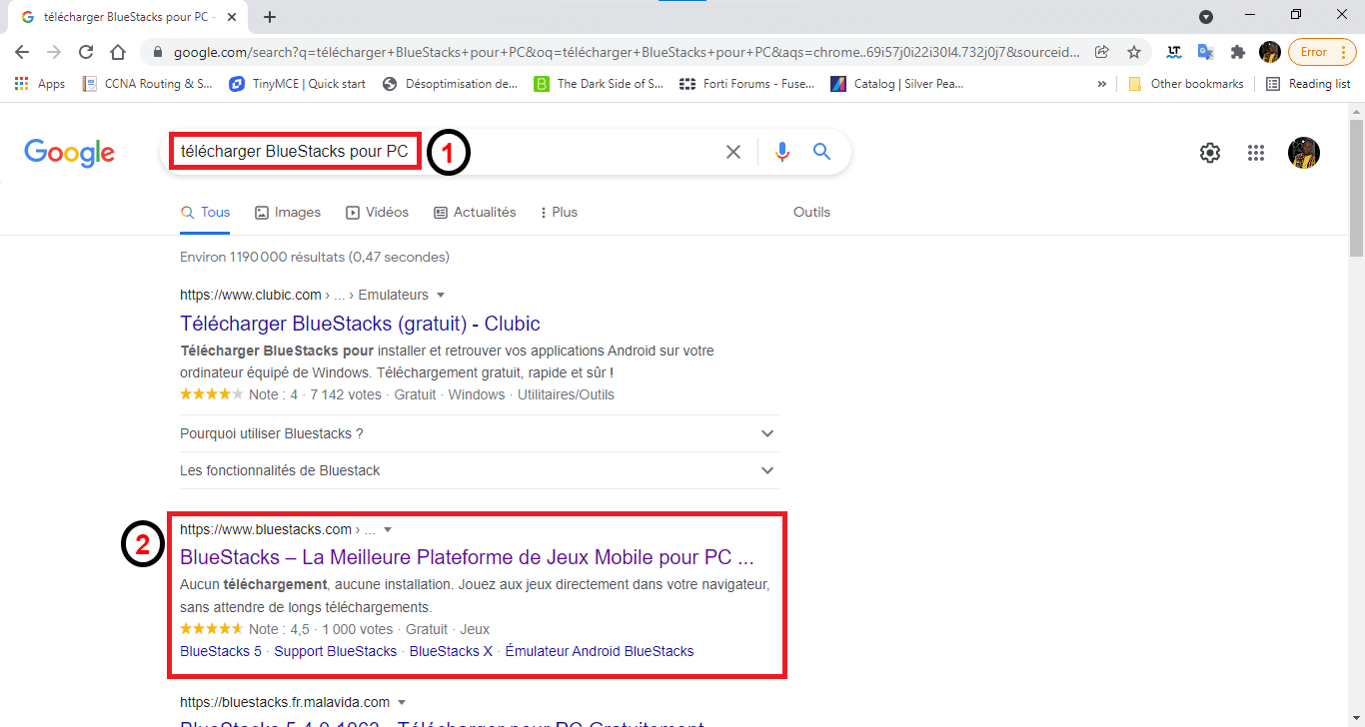Image resolution: width=1365 pixels, height=727 pixels.
Task: Open the CCNA Routing & S... bookmark
Action: [x=148, y=84]
